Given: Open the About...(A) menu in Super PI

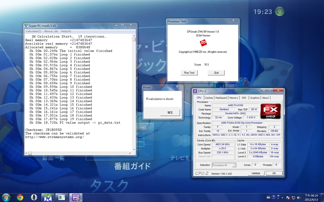Looking at the screenshot, I should pyautogui.click(x=51, y=31).
